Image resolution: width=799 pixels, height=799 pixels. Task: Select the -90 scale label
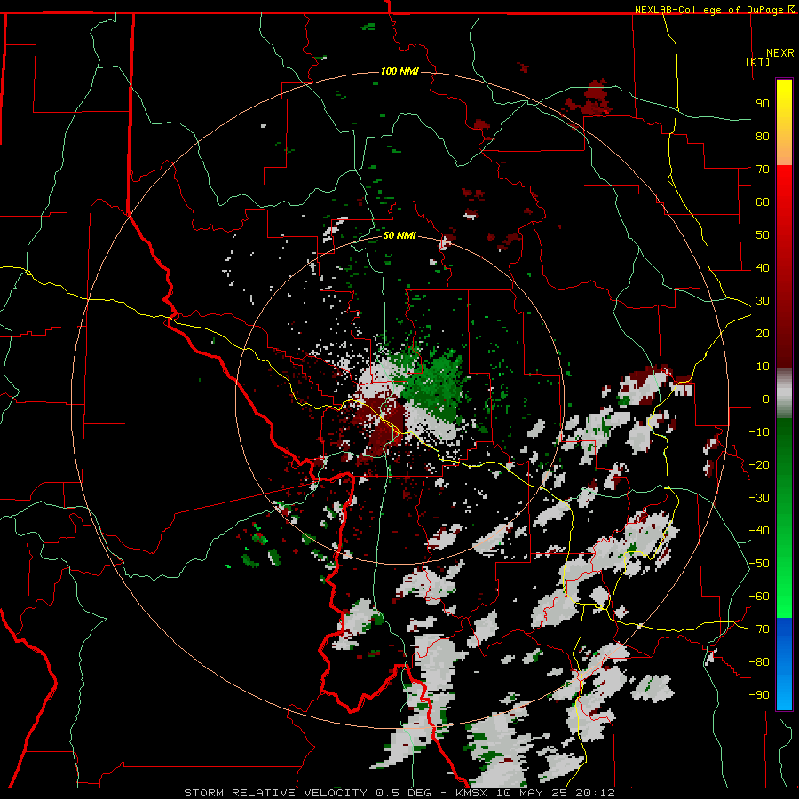759,695
